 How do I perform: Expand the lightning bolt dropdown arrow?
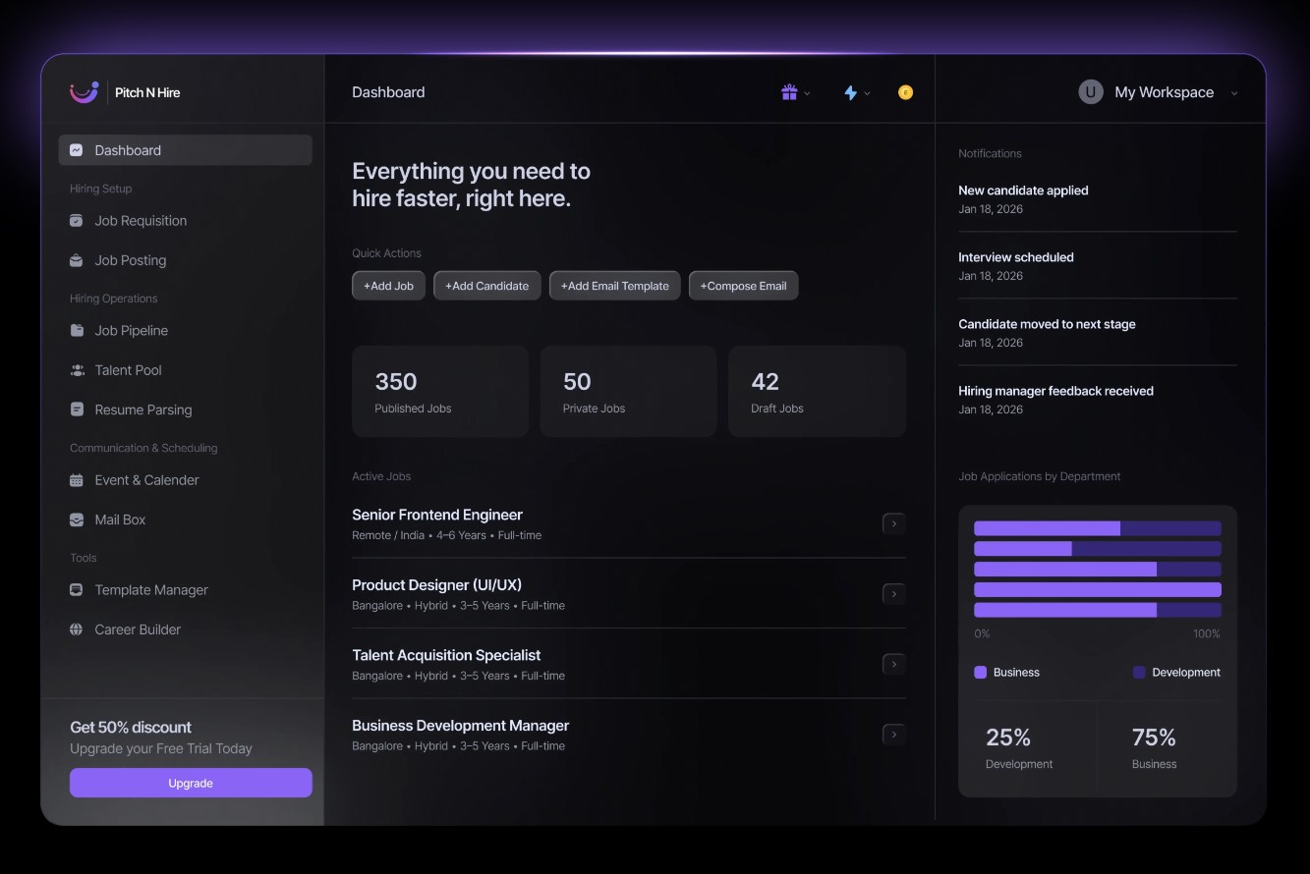[x=867, y=93]
